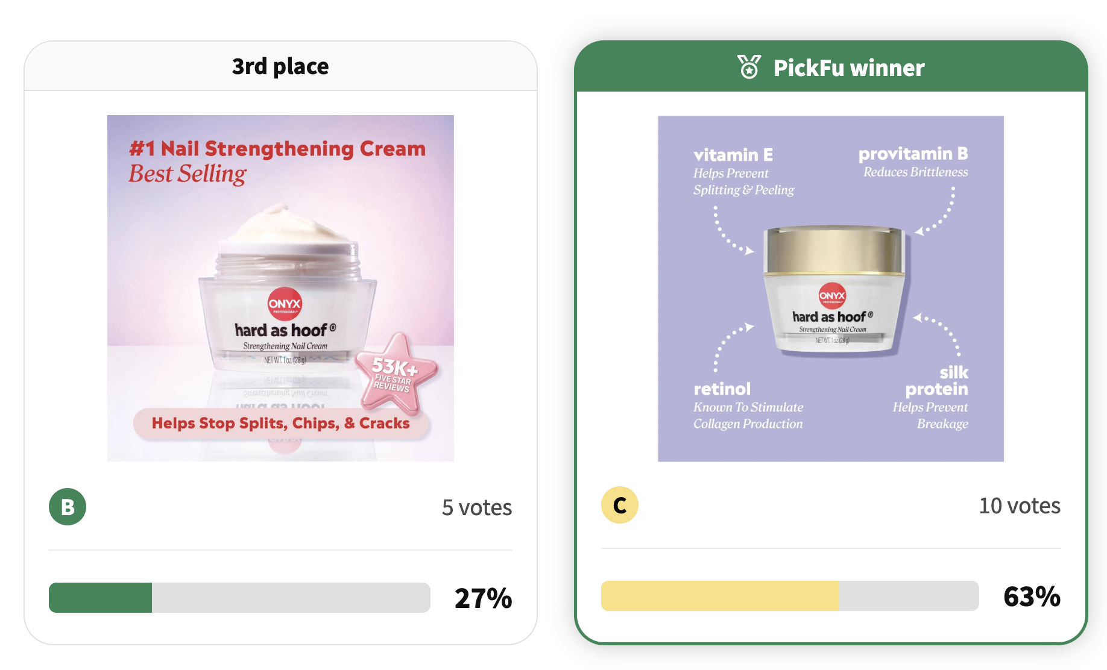The width and height of the screenshot is (1107, 670).
Task: Toggle highlight on the winning option C
Action: [620, 506]
